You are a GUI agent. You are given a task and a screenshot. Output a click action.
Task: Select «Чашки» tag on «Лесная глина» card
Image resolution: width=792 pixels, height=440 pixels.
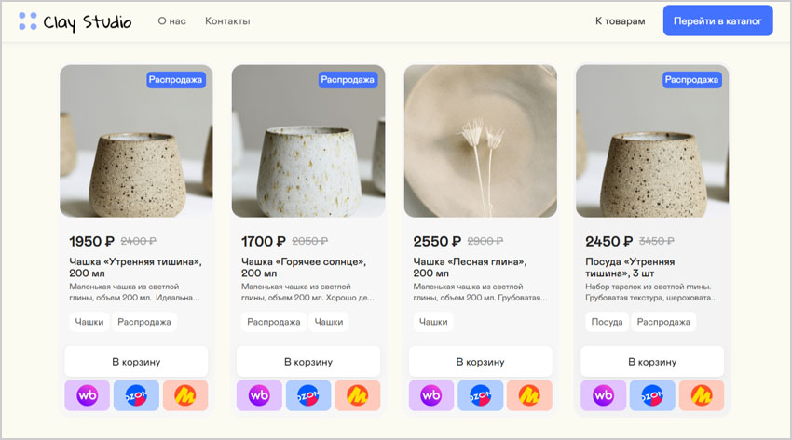click(433, 322)
